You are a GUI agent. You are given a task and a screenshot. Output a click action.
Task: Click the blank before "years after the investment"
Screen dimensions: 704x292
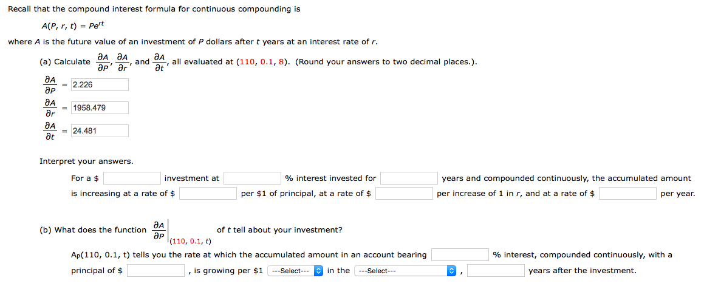click(x=496, y=271)
